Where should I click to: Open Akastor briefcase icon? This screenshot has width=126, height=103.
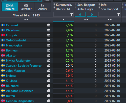pyautogui.click(x=49, y=55)
